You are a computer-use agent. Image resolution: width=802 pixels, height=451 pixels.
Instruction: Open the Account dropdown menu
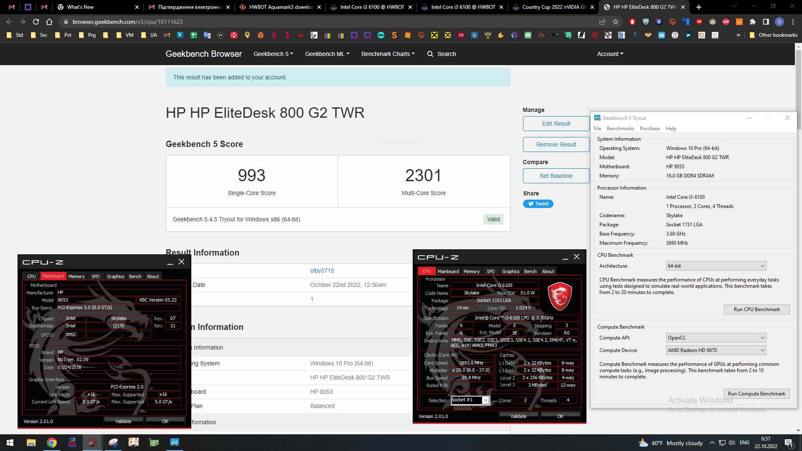click(x=610, y=54)
